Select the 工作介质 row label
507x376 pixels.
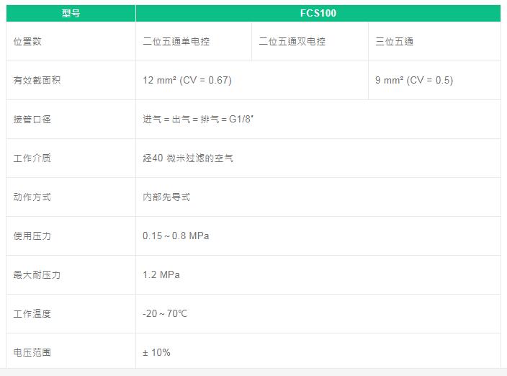32,158
